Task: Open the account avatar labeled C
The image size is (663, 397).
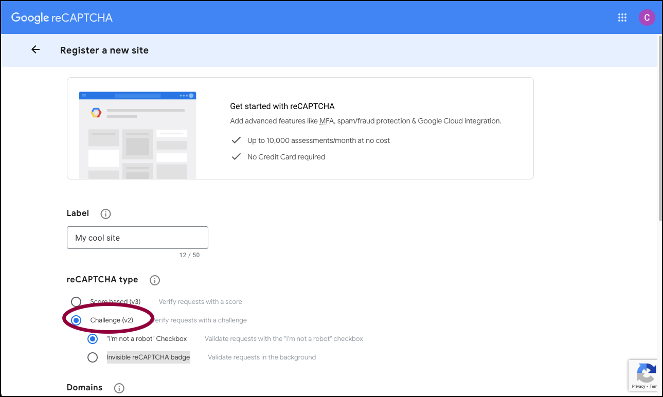Action: pos(647,17)
